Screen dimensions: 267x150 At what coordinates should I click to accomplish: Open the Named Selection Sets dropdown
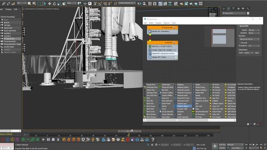[127, 3]
